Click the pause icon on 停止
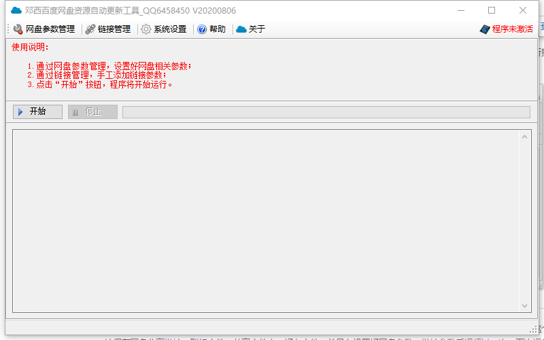 (x=75, y=112)
